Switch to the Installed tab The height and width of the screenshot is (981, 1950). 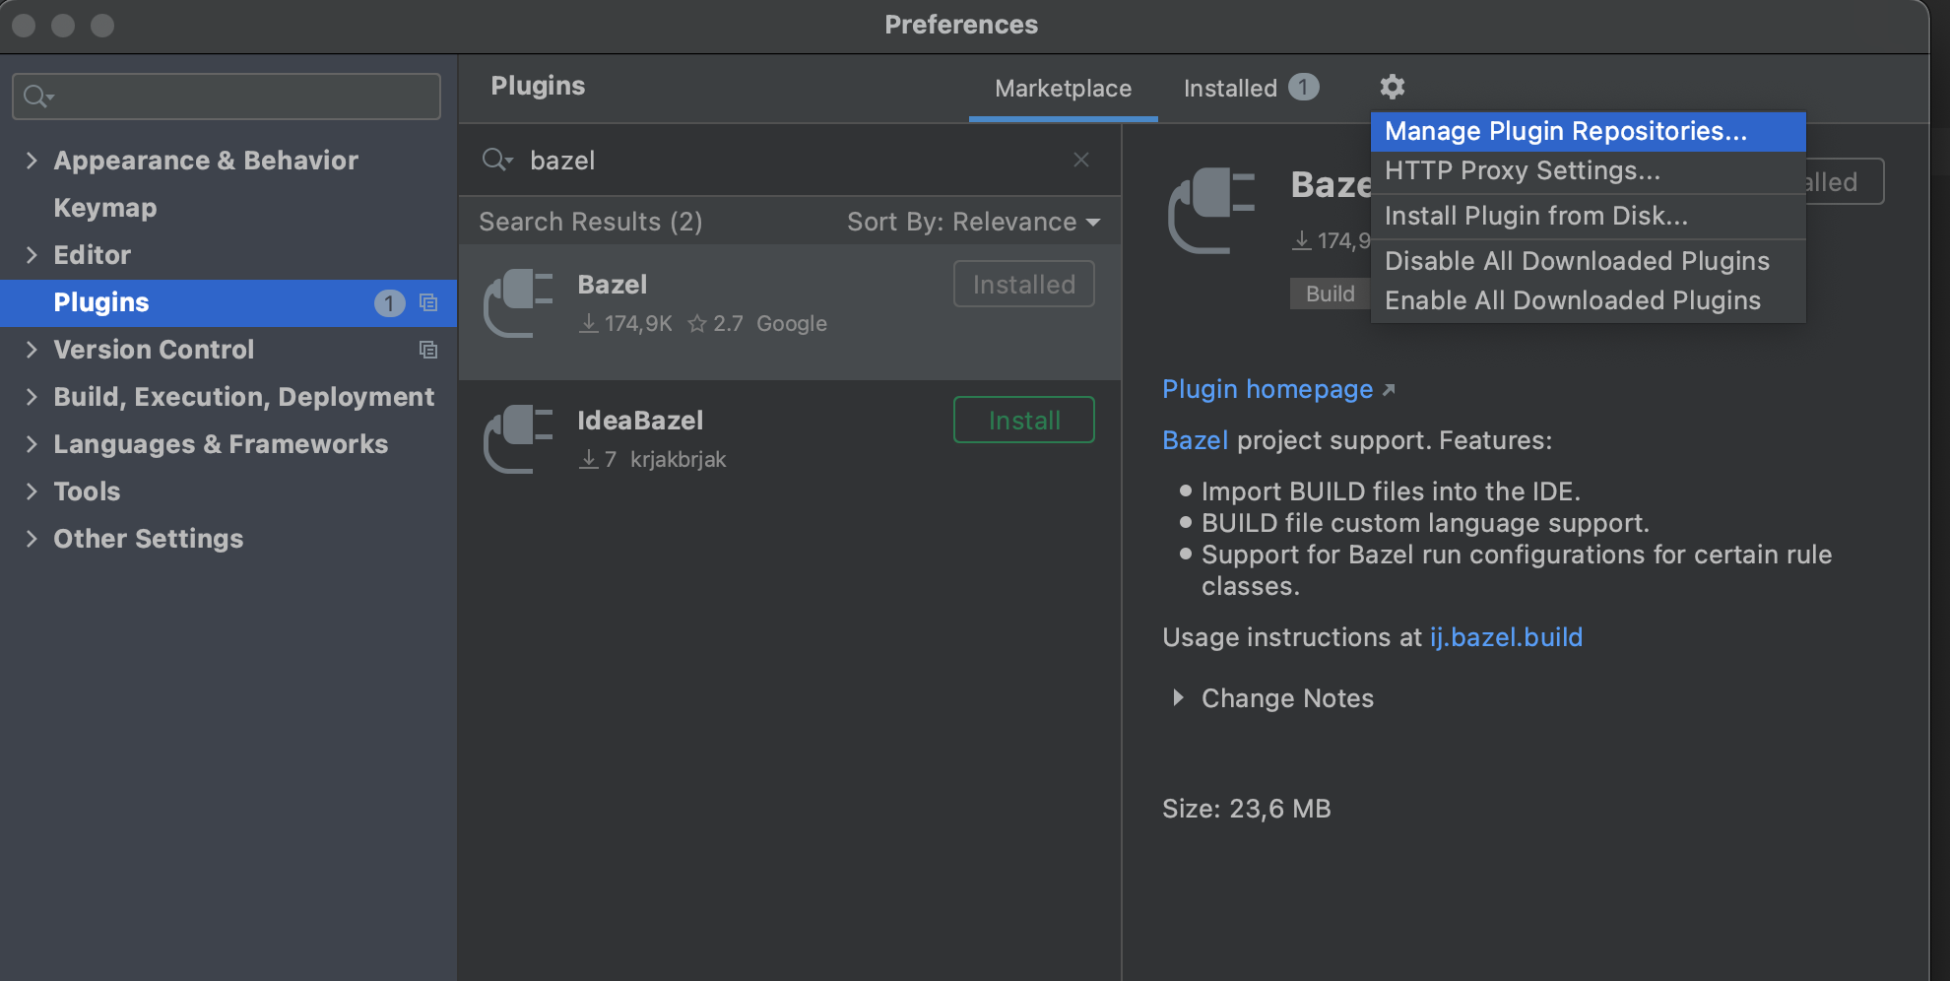1251,89
